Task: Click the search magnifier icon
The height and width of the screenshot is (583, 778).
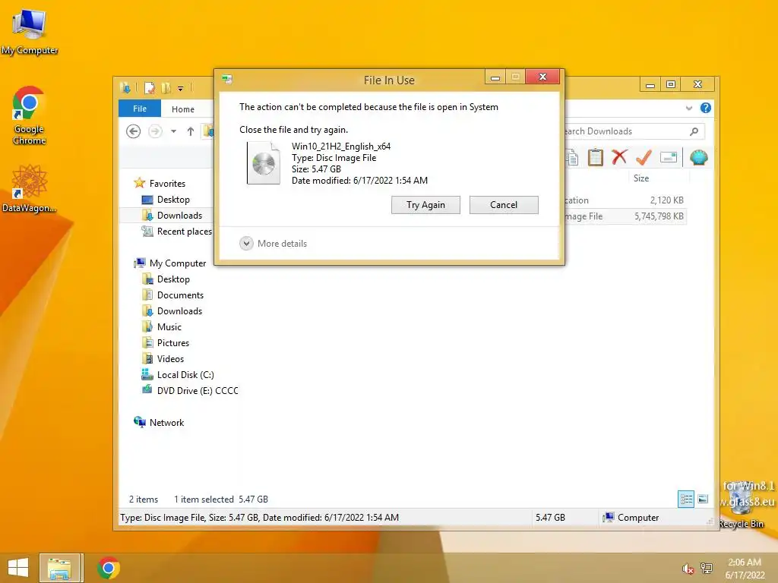Action: [694, 131]
